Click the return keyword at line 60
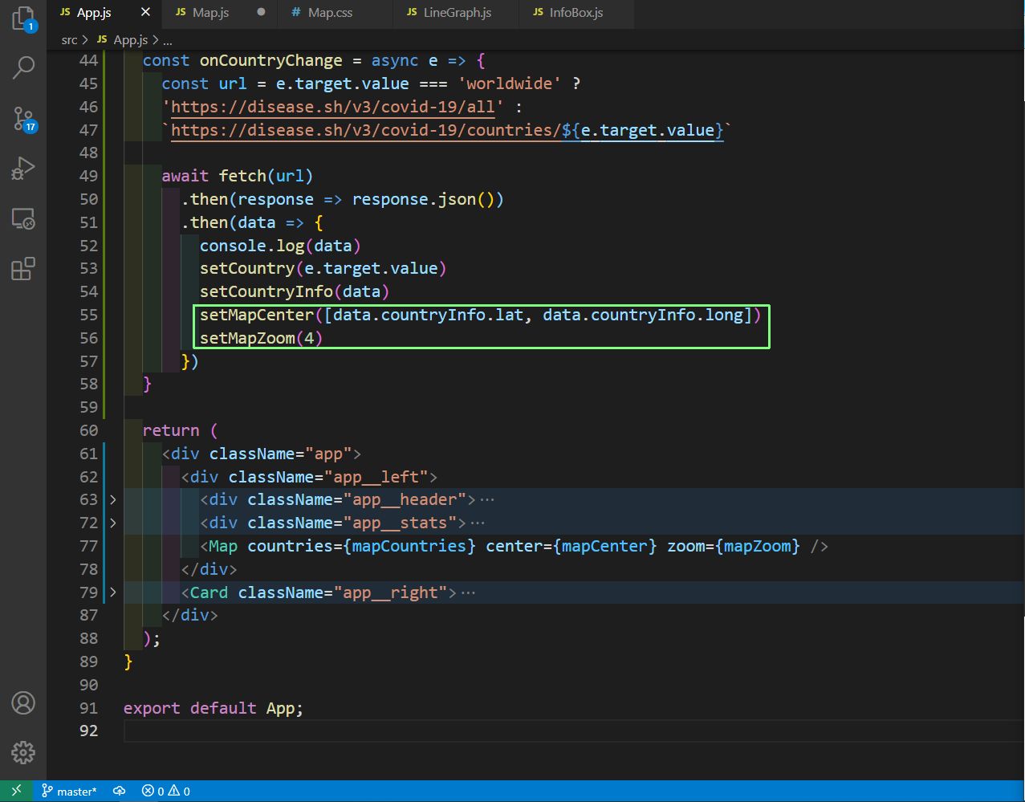The height and width of the screenshot is (802, 1025). (x=171, y=430)
